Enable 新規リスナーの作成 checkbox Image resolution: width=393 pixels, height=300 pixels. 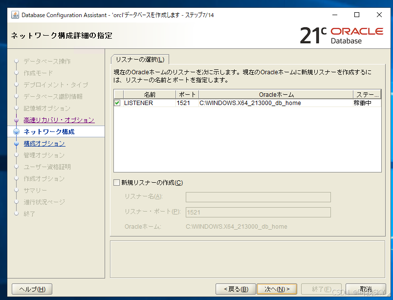pos(116,182)
